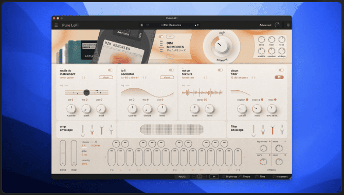Open the history list icon in bottom bar
The image size is (344, 195).
[x=200, y=177]
